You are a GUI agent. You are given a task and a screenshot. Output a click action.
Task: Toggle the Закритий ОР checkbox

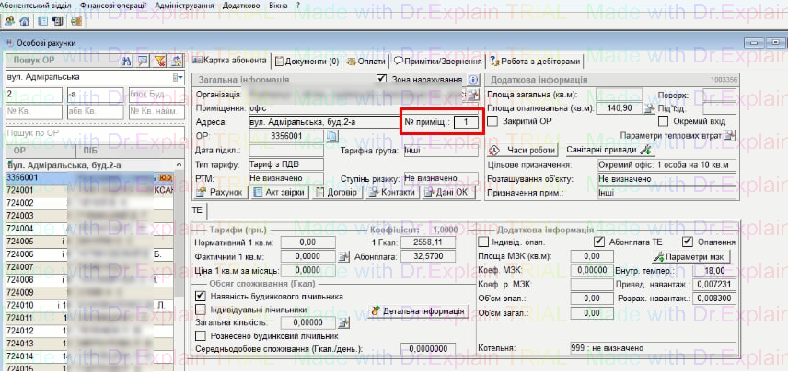[494, 120]
